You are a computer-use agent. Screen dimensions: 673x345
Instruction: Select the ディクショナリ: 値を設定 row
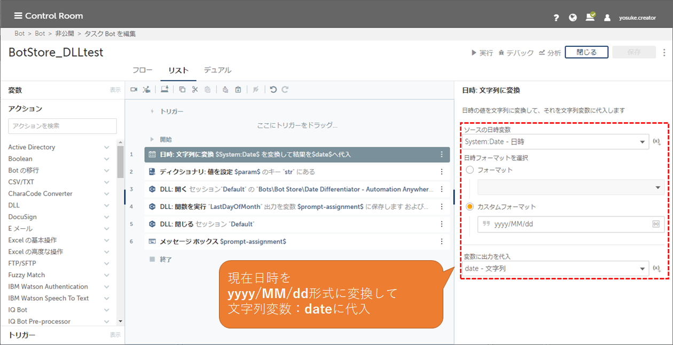pyautogui.click(x=297, y=172)
